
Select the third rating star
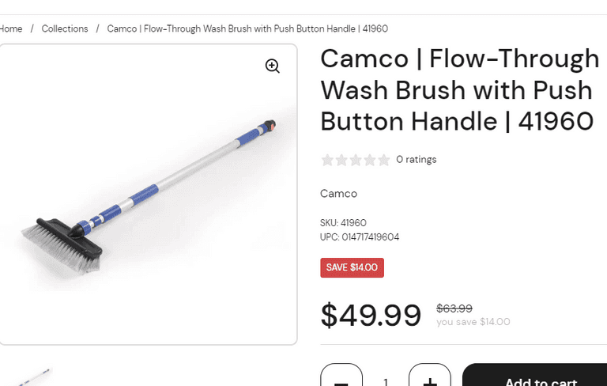tap(356, 160)
